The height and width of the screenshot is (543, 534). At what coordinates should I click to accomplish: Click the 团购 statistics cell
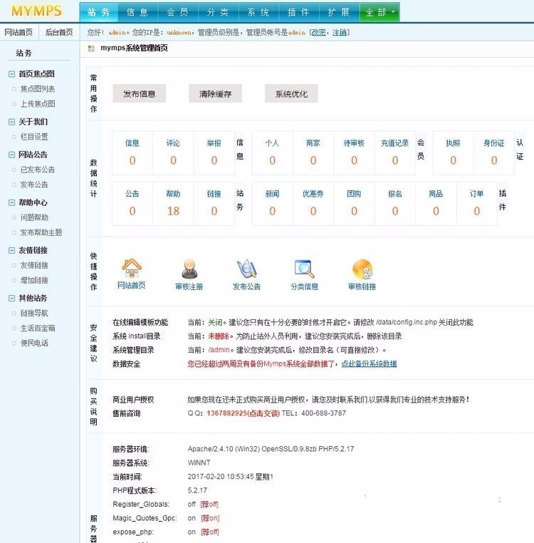[x=354, y=204]
